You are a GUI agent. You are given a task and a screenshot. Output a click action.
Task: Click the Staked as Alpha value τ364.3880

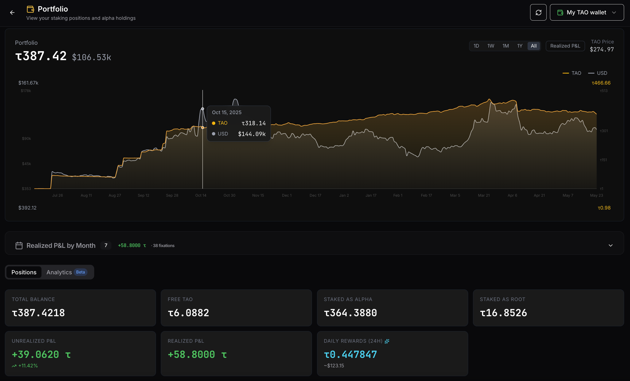click(351, 313)
